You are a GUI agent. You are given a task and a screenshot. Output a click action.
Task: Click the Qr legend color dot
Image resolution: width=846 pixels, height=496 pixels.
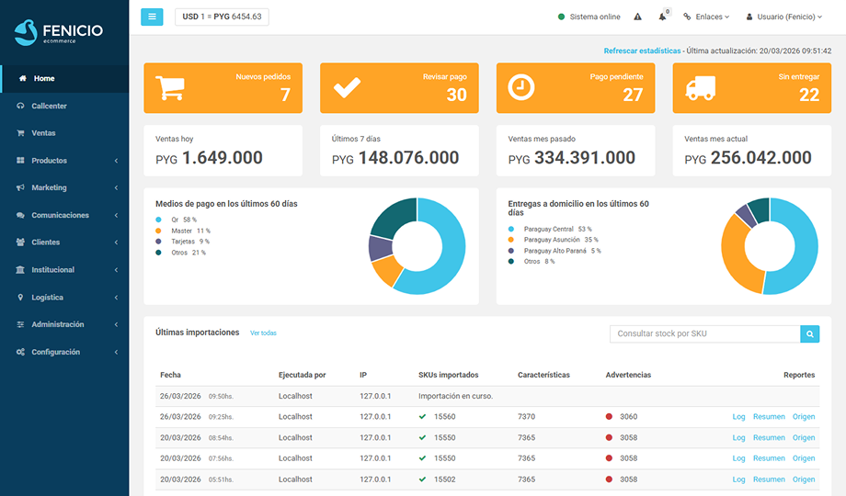(x=159, y=220)
